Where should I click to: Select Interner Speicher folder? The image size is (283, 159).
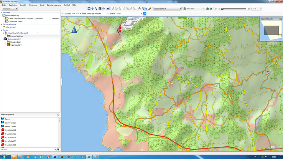(x=17, y=36)
